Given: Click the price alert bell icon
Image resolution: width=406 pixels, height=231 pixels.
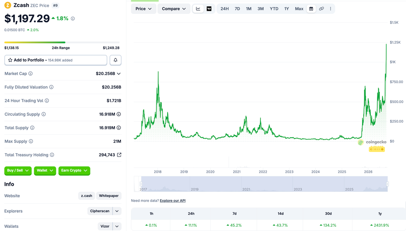Looking at the screenshot, I should pos(115,60).
